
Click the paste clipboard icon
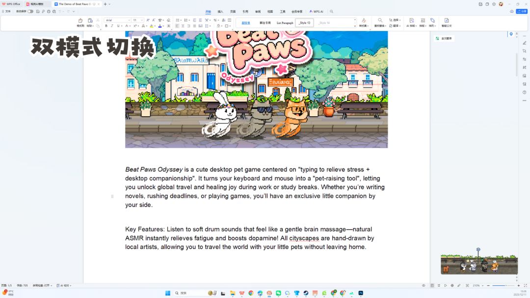point(90,21)
